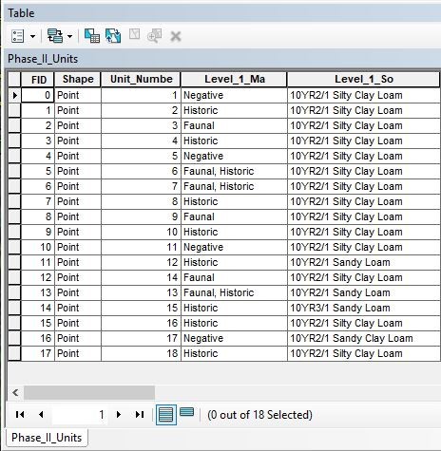
Task: Open the Related Tables icon
Action: coord(55,36)
